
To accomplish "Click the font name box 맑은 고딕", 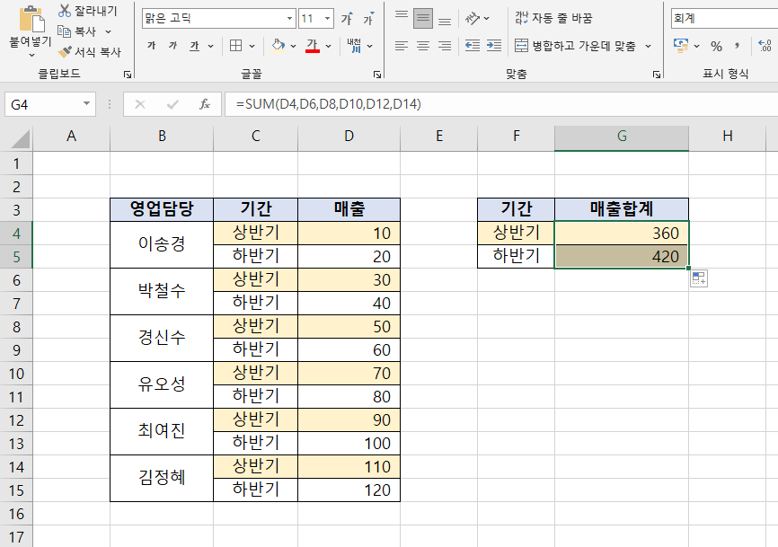I will (213, 19).
